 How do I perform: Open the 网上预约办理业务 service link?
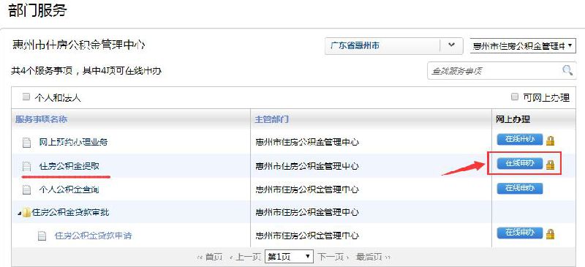click(73, 142)
